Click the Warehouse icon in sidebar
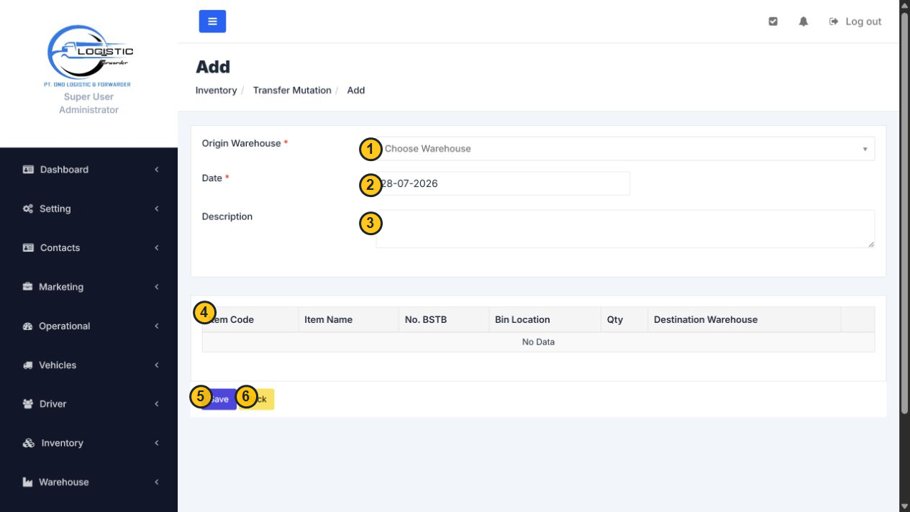 (x=28, y=482)
